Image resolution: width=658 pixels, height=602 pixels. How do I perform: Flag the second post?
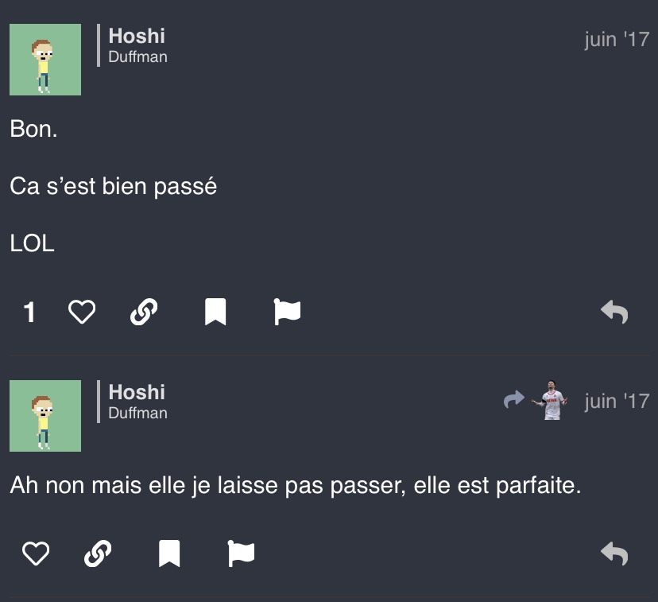coord(241,553)
